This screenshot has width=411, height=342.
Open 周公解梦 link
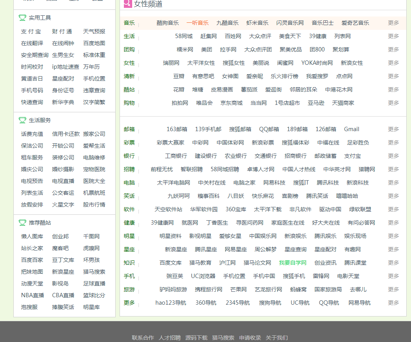(x=265, y=249)
